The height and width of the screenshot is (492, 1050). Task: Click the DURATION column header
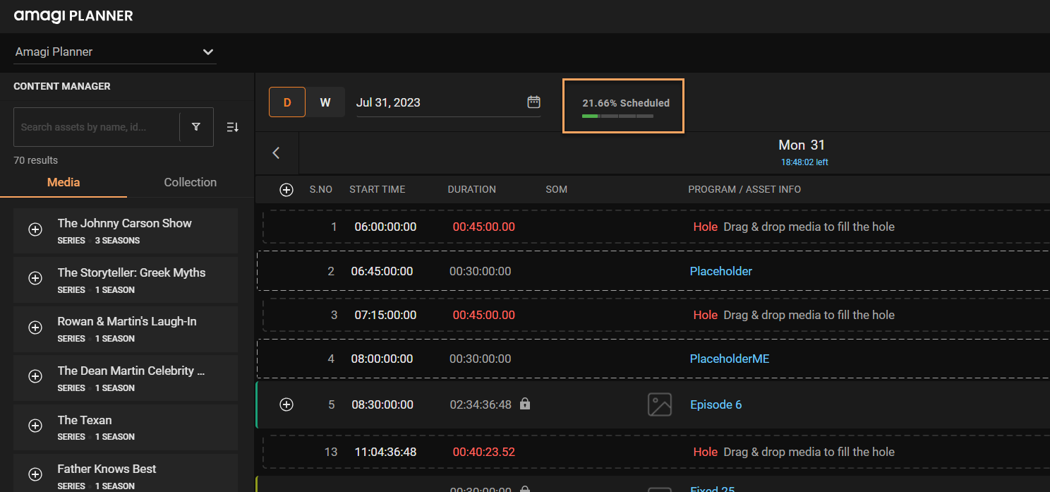472,189
